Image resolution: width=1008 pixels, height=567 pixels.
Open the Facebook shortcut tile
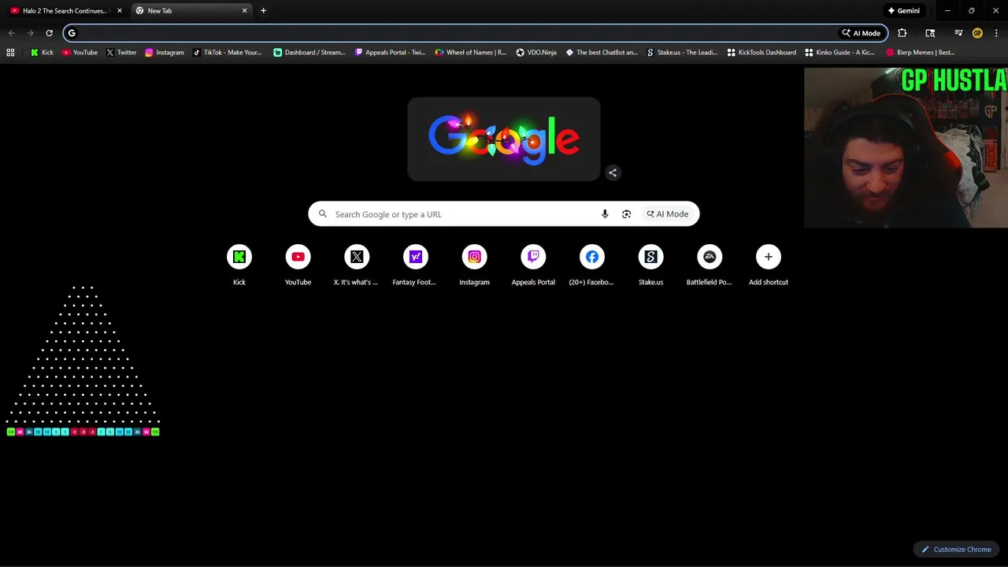591,265
